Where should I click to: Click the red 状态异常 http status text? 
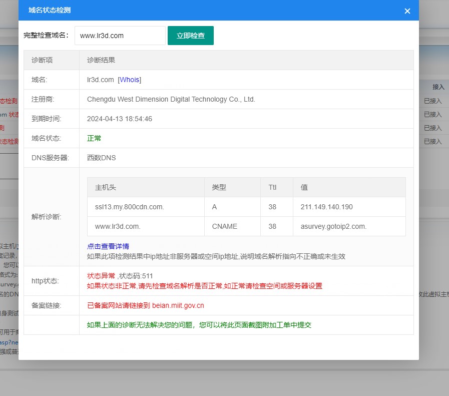pyautogui.click(x=101, y=276)
